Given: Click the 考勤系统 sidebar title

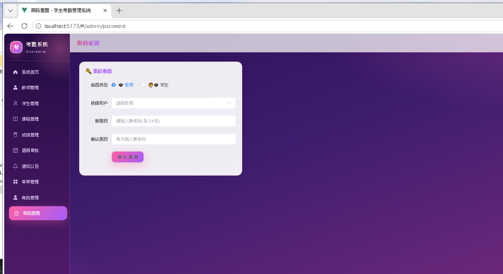Looking at the screenshot, I should tap(37, 44).
